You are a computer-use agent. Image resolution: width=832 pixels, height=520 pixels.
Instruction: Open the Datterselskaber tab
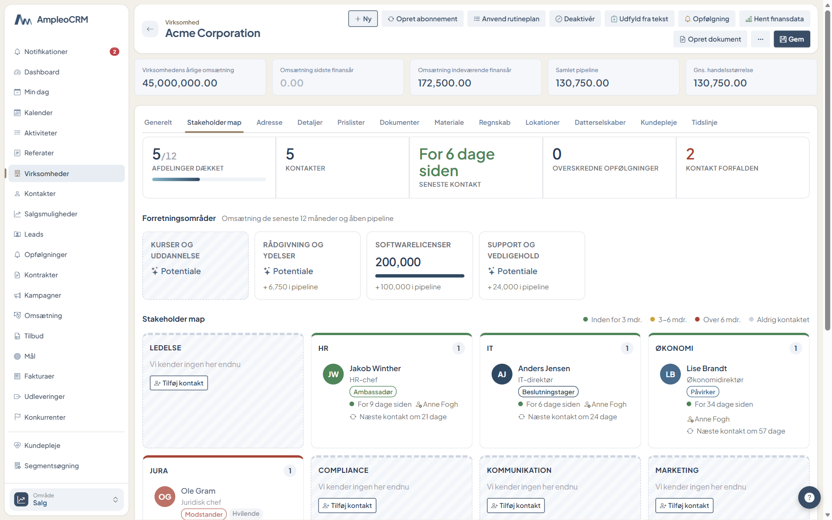[x=600, y=122]
